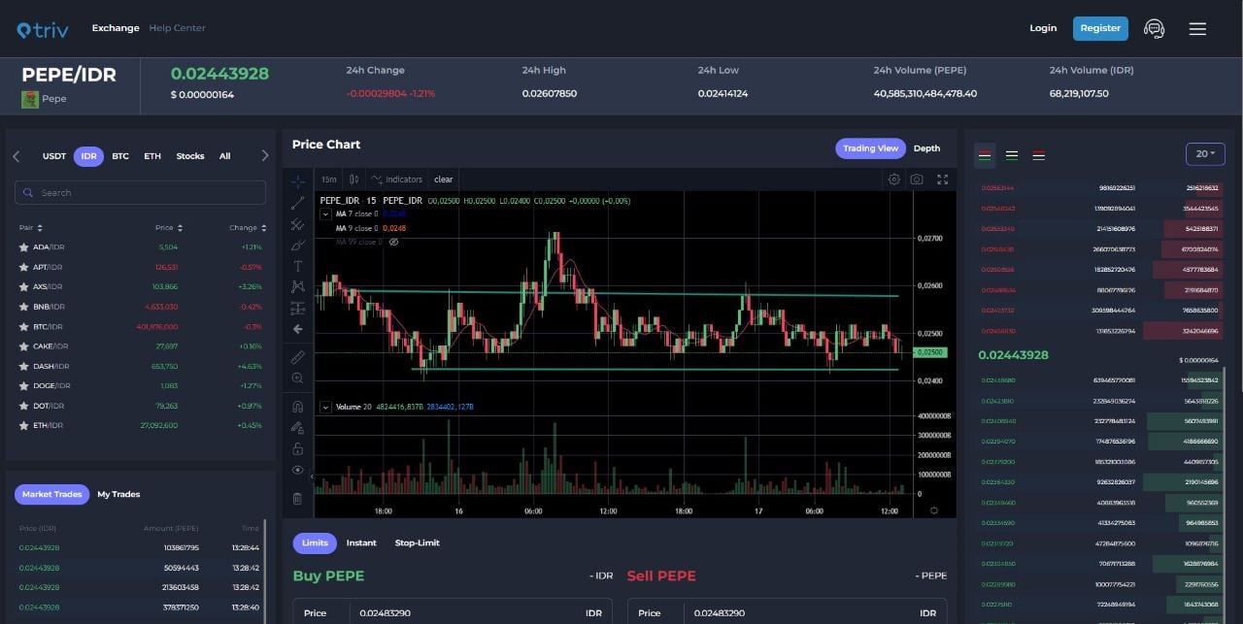Click the Register button
1243x624 pixels.
pyautogui.click(x=1100, y=28)
